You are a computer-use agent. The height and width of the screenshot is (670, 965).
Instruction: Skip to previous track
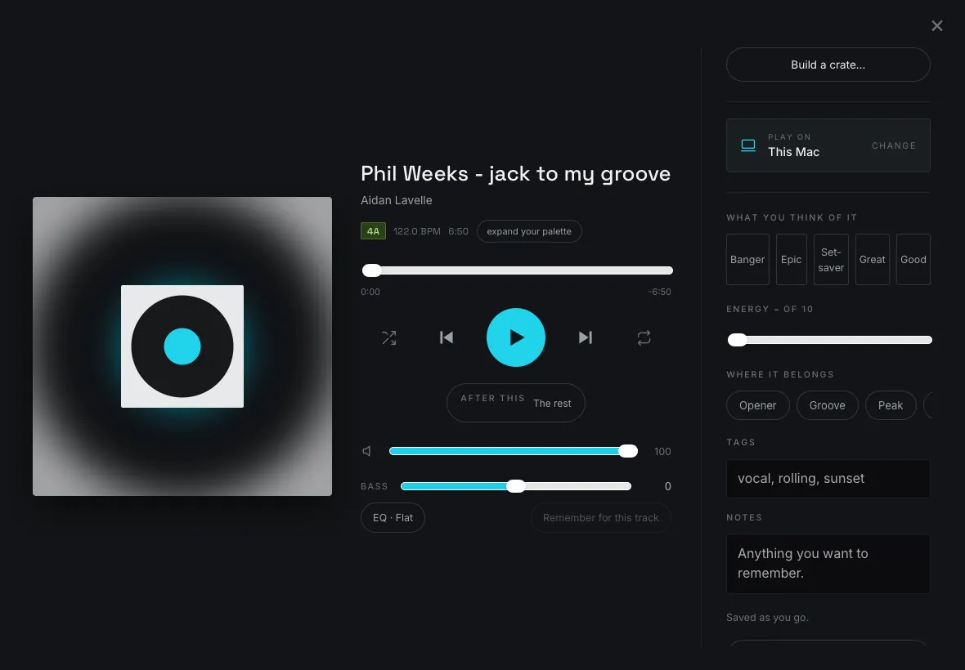tap(447, 337)
